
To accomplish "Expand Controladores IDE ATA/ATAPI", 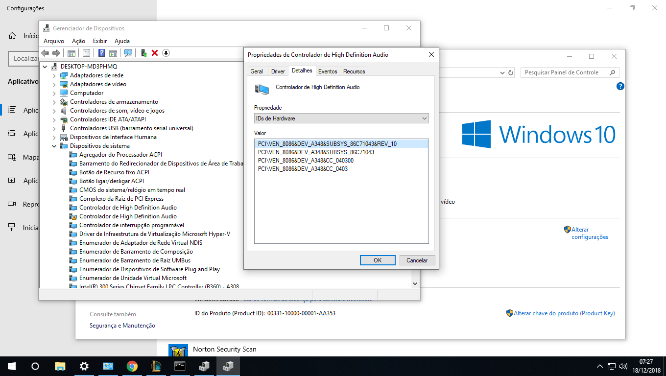I will (54, 119).
